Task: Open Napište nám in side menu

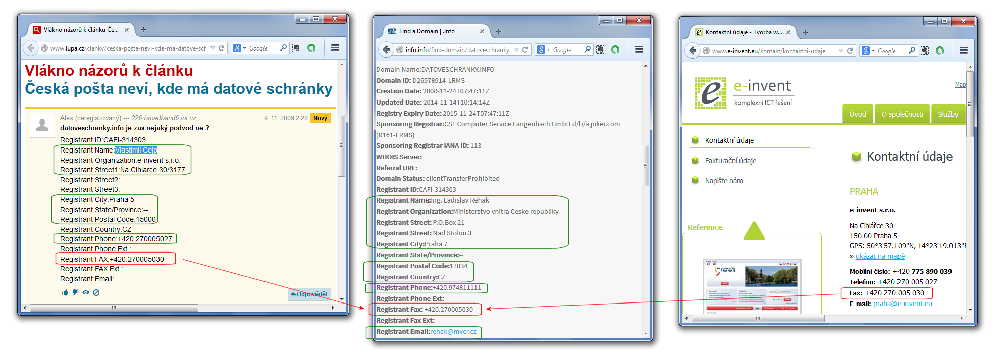Action: (x=724, y=181)
